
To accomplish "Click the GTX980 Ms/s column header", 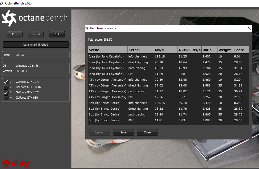I will 189,50.
